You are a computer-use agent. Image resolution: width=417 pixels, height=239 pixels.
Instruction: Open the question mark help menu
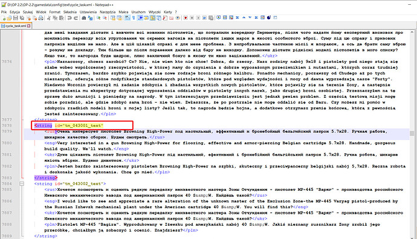pos(176,12)
